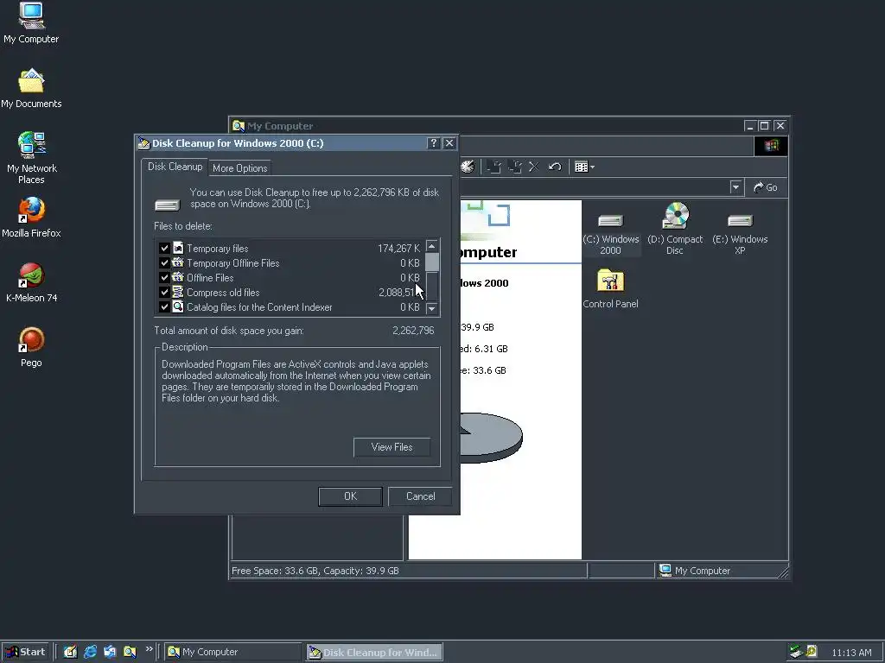Click History toolbar icon in My Computer
Image resolution: width=885 pixels, height=663 pixels.
coord(468,167)
